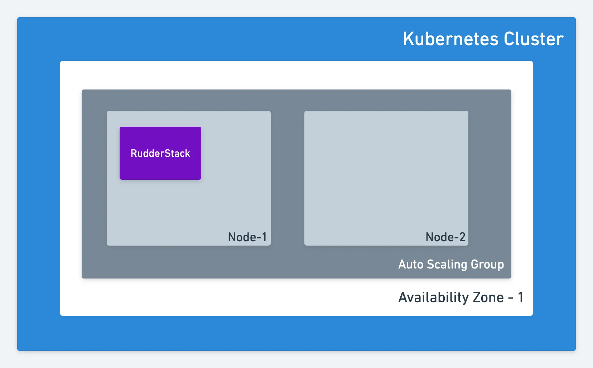
Task: Click the Node-2 label
Action: coord(445,237)
